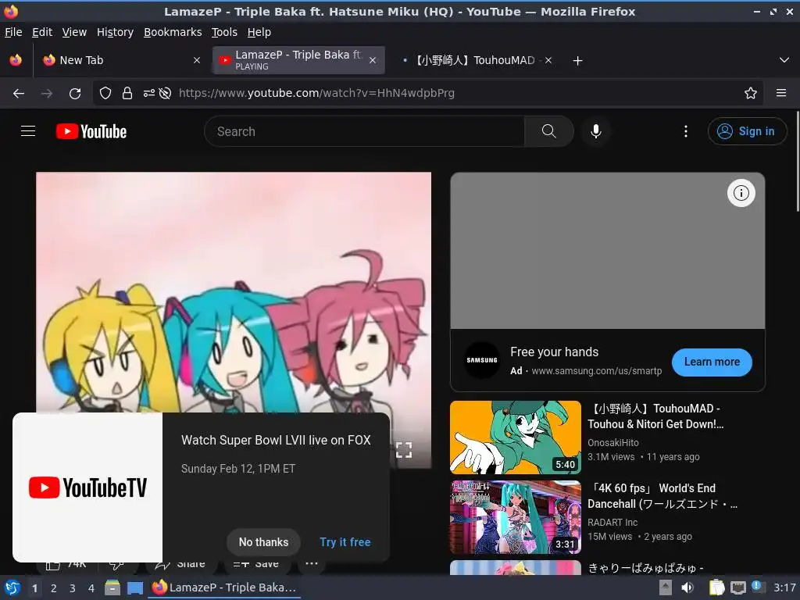Image resolution: width=800 pixels, height=600 pixels.
Task: Click Try it free for YouTube TV
Action: click(x=345, y=542)
